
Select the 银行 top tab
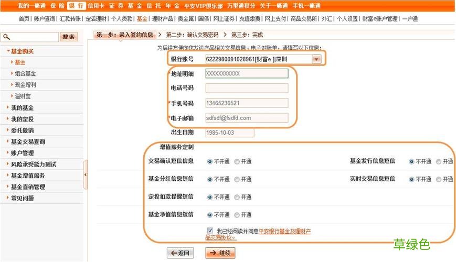(76, 6)
